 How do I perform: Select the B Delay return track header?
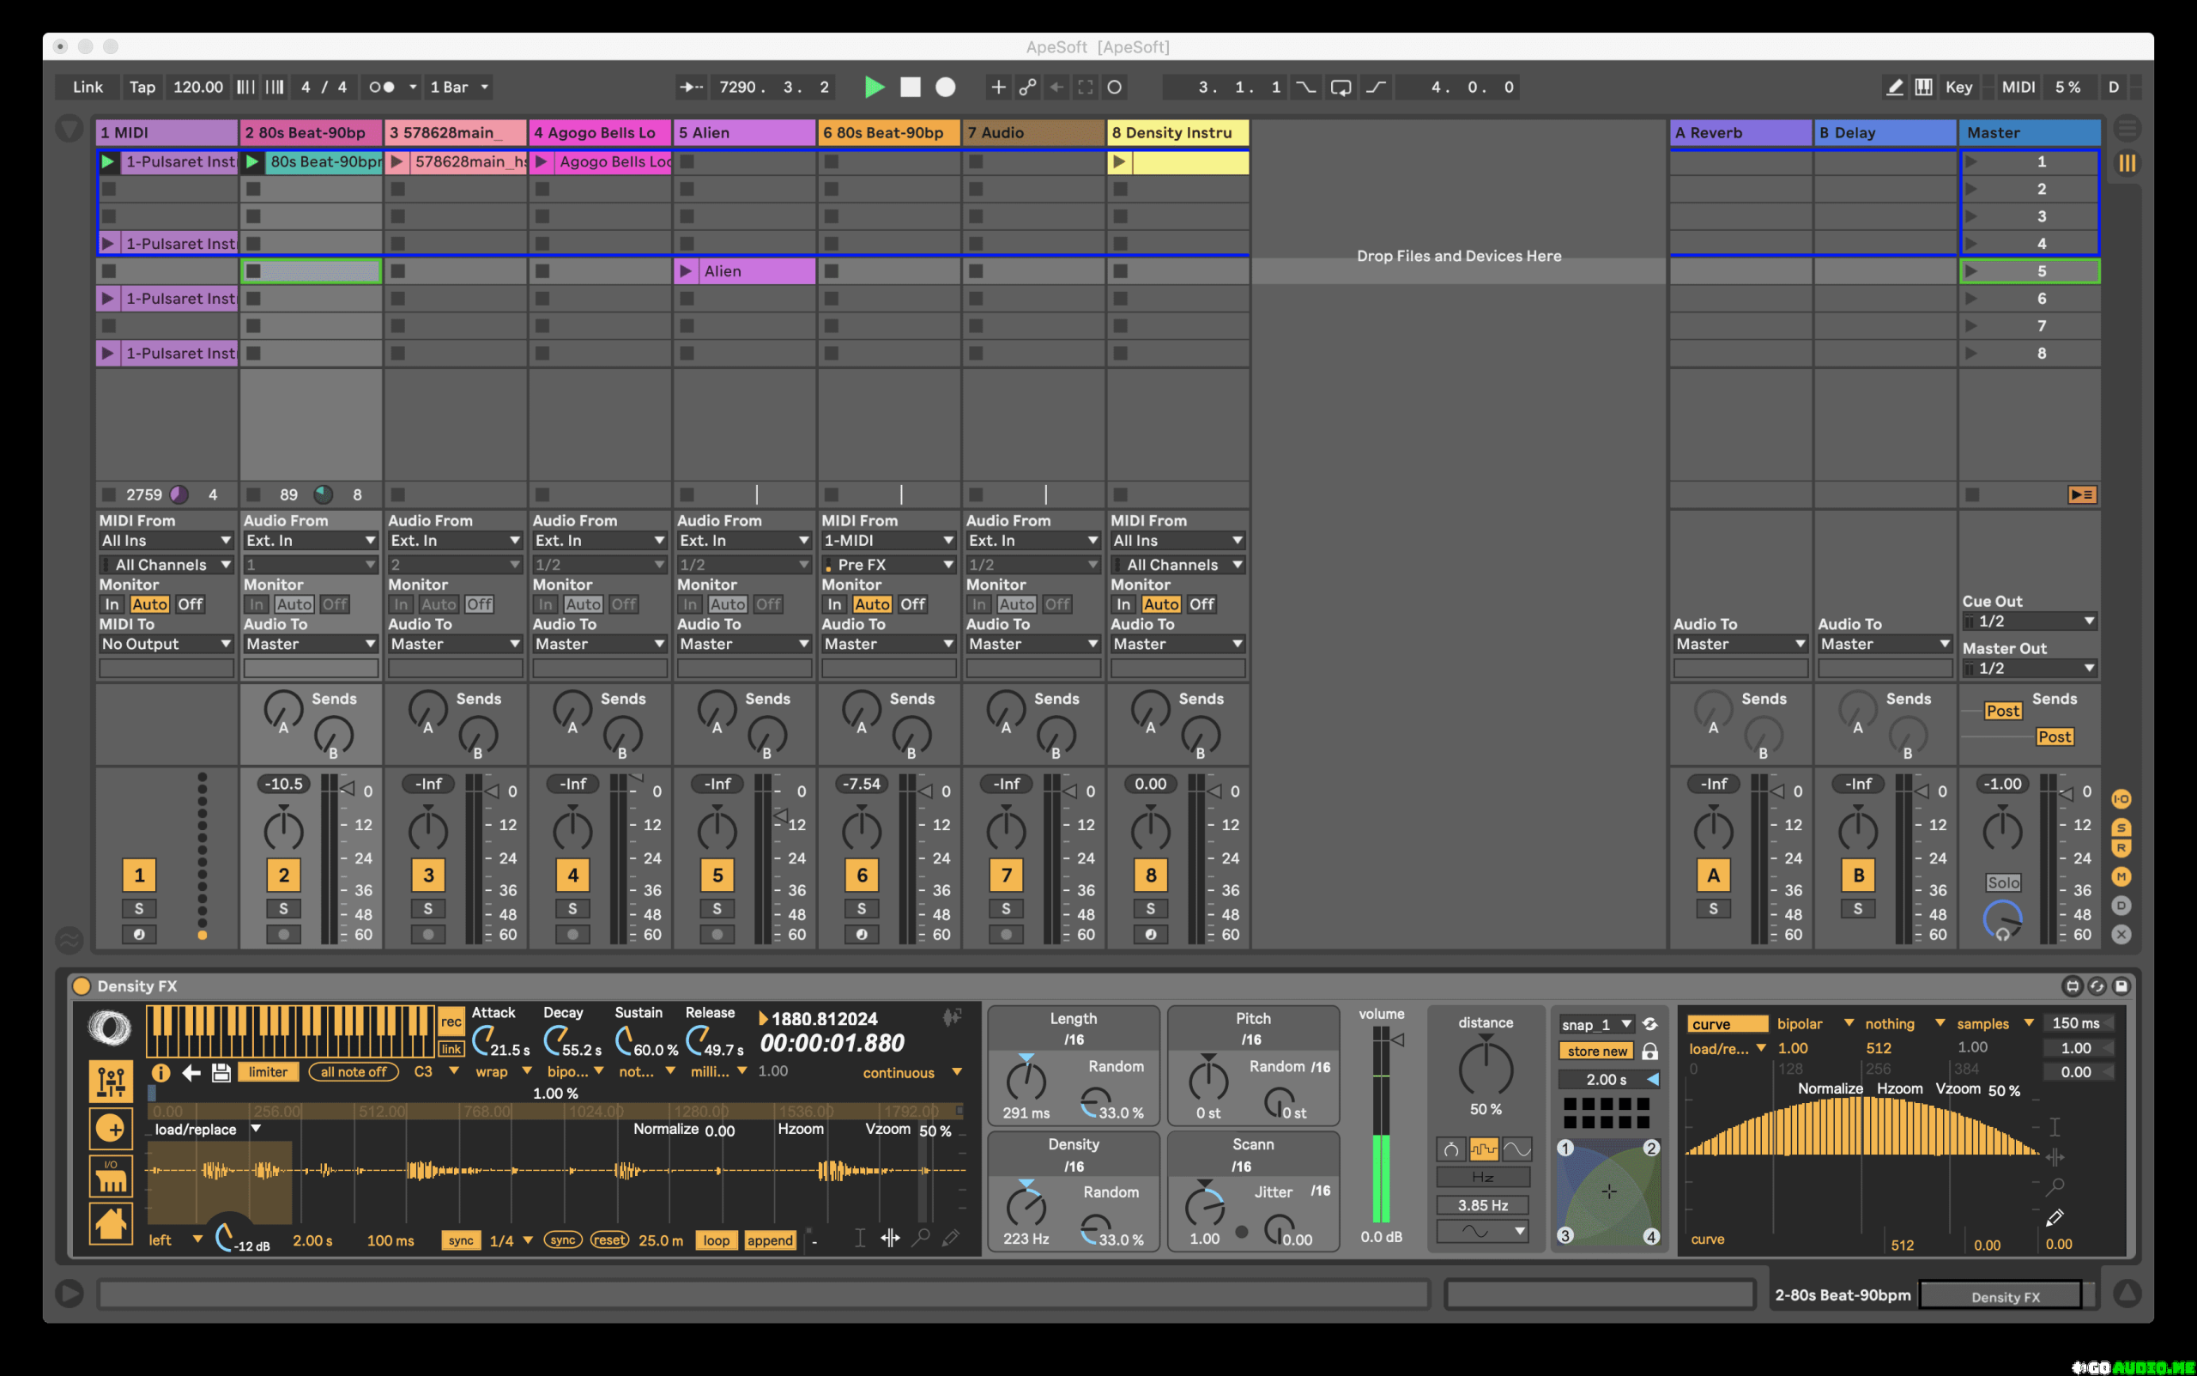coord(1883,133)
